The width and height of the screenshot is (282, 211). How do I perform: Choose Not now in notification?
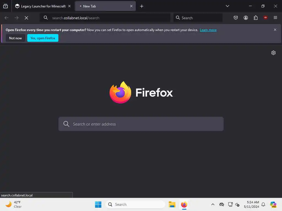(x=15, y=38)
